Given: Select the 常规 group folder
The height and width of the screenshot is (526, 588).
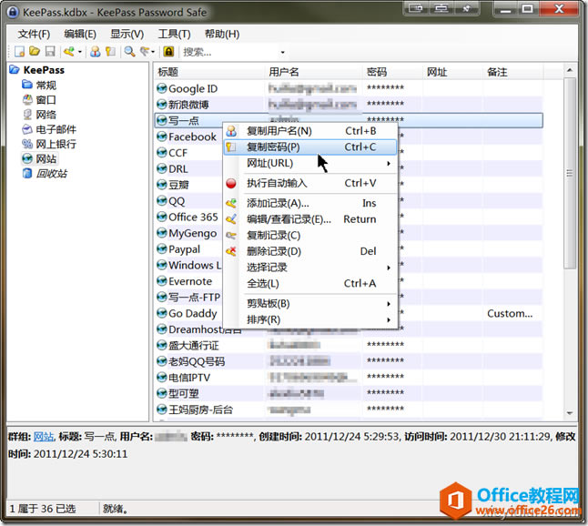Looking at the screenshot, I should coord(46,86).
